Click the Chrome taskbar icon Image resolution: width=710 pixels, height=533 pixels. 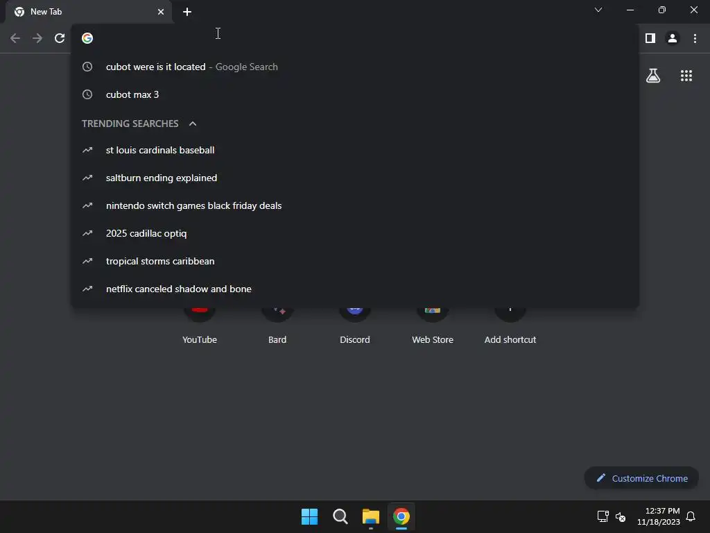pos(401,516)
